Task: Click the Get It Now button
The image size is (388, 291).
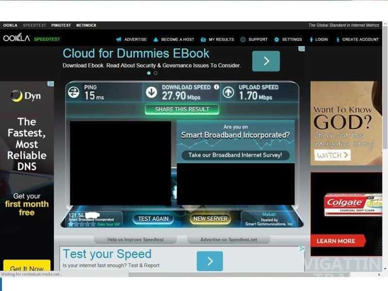Action: click(27, 266)
